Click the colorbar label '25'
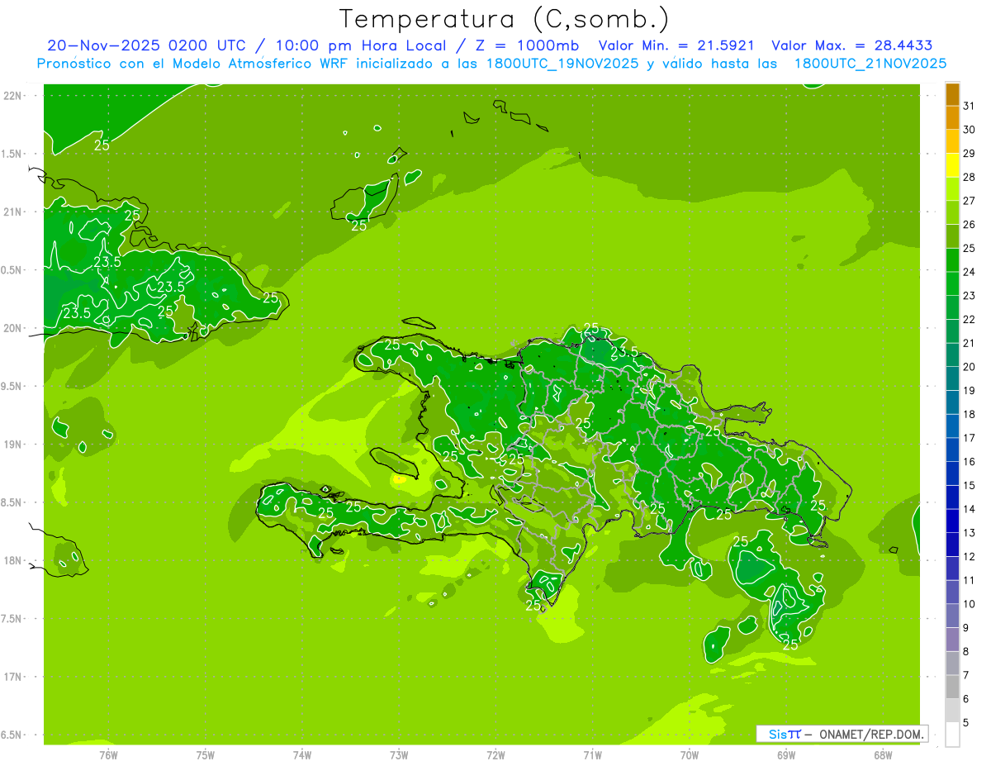The height and width of the screenshot is (766, 991). [x=970, y=248]
